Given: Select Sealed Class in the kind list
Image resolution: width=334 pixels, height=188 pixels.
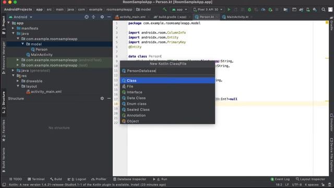Looking at the screenshot, I should 168,109.
